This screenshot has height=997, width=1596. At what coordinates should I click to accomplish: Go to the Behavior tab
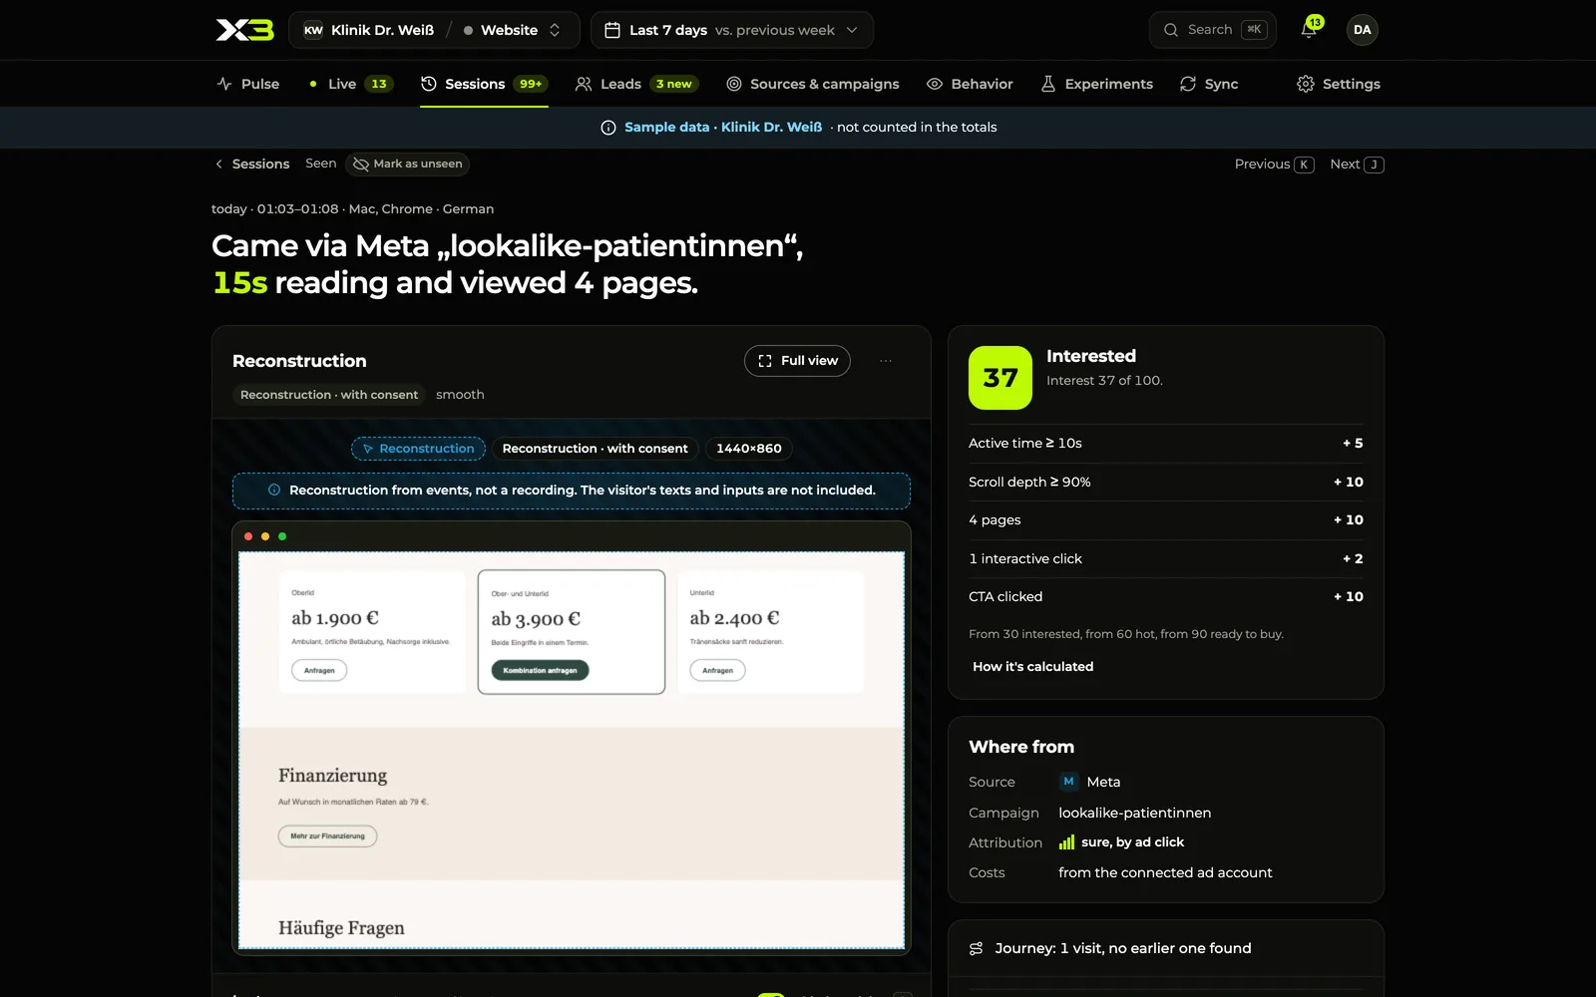(x=970, y=84)
